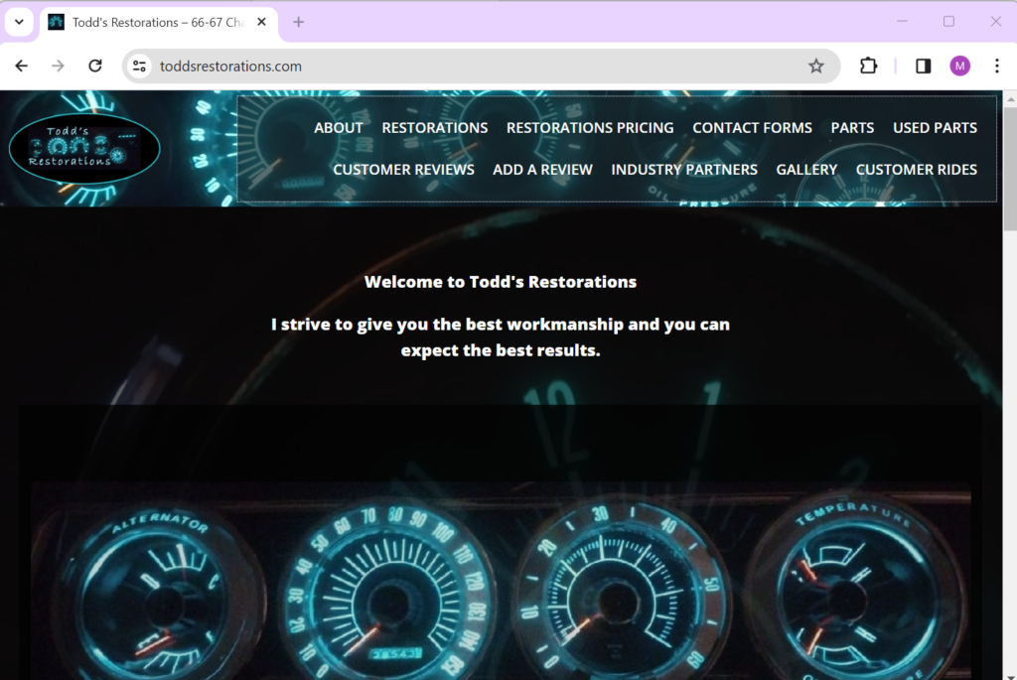
Task: Open the Extensions puzzle icon
Action: [868, 67]
